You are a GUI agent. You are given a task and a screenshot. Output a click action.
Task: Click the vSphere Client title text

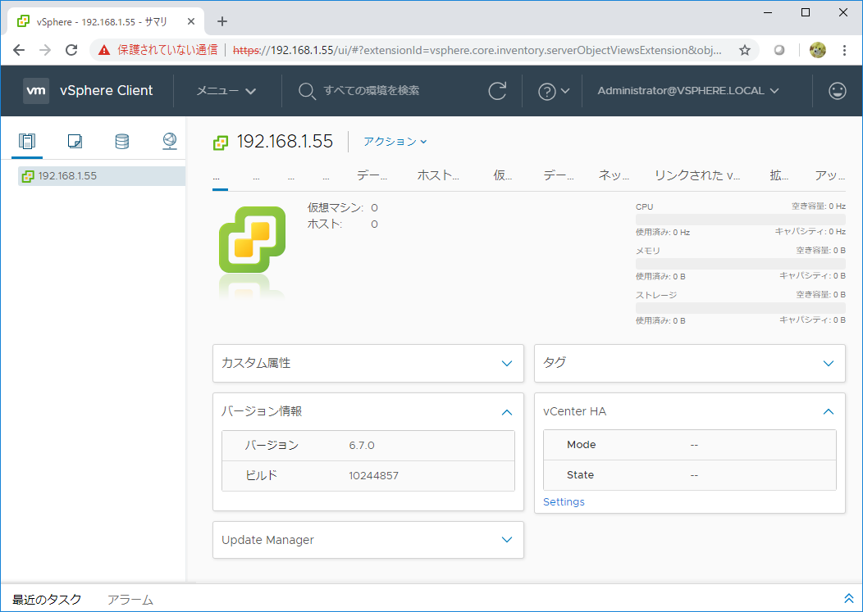(x=106, y=91)
